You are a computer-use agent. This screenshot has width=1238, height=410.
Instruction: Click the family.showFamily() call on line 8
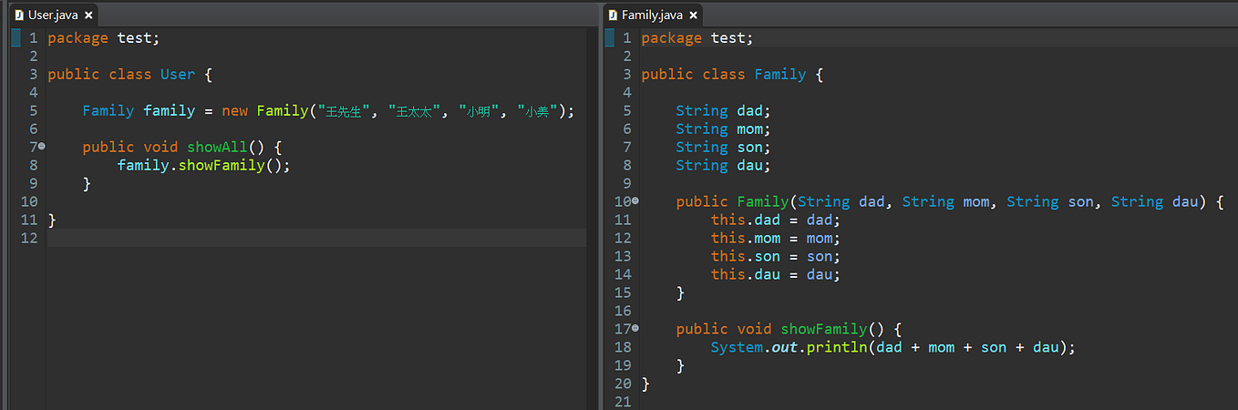[203, 165]
